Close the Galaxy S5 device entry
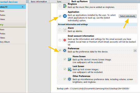Image resolution: width=140 pixels, height=93 pixels. [x=23, y=7]
